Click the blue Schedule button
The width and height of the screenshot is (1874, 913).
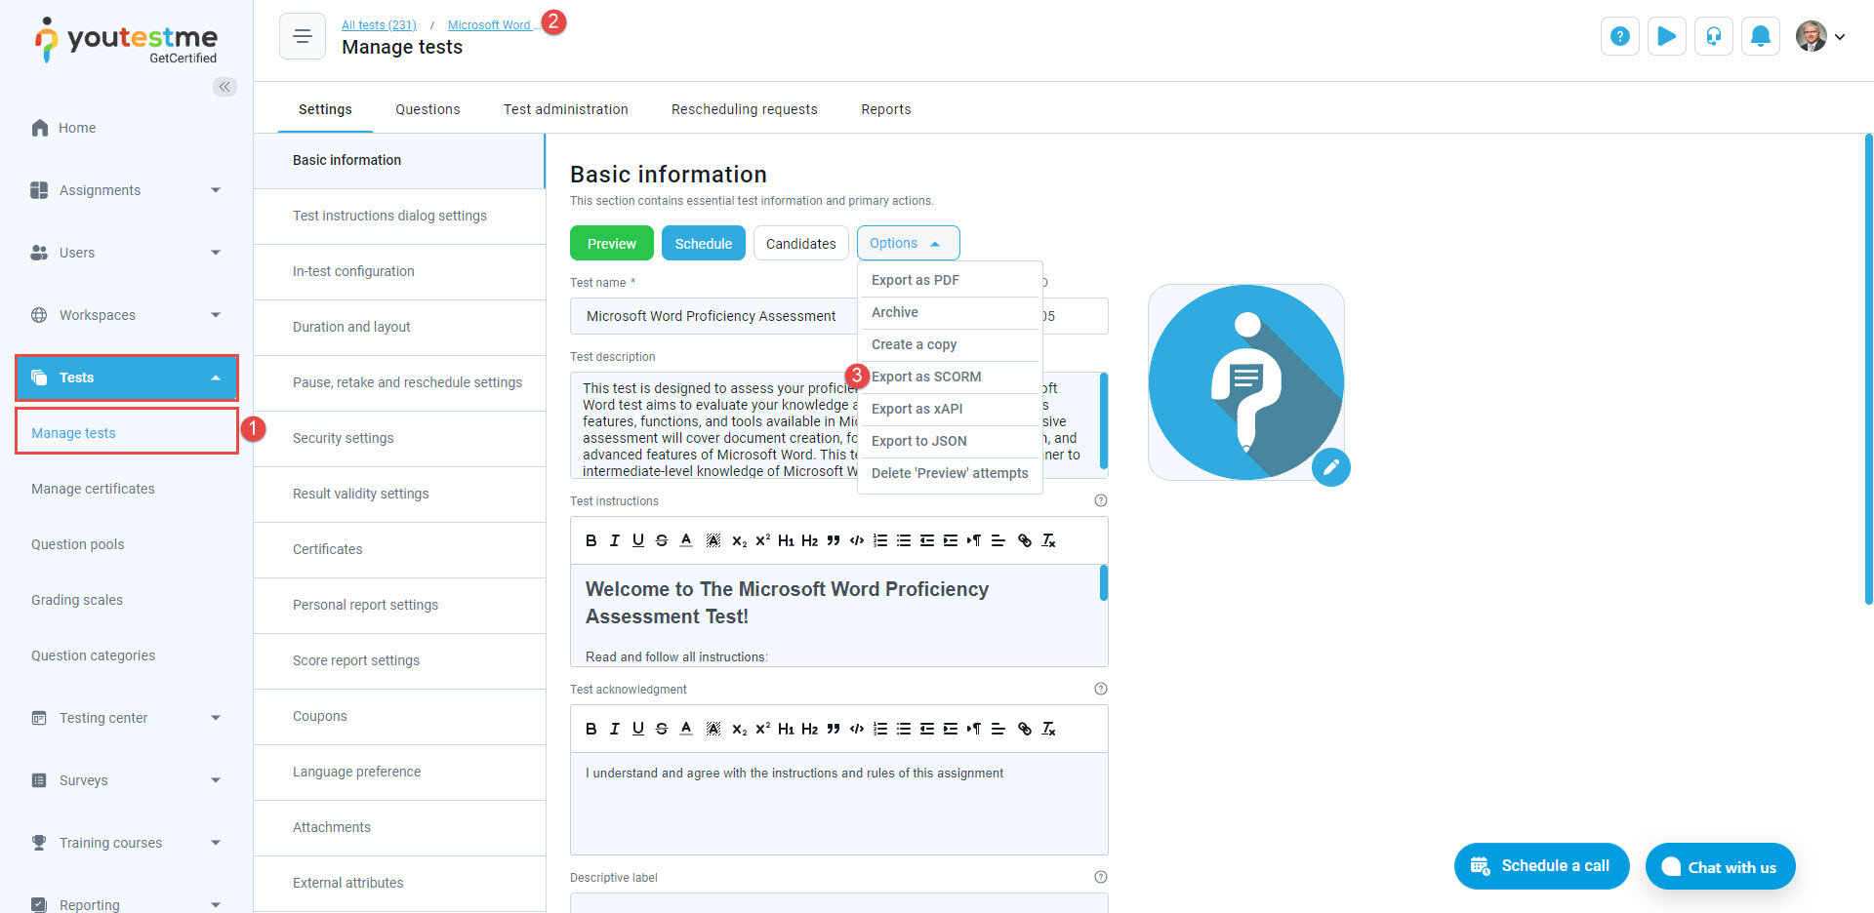(x=704, y=243)
